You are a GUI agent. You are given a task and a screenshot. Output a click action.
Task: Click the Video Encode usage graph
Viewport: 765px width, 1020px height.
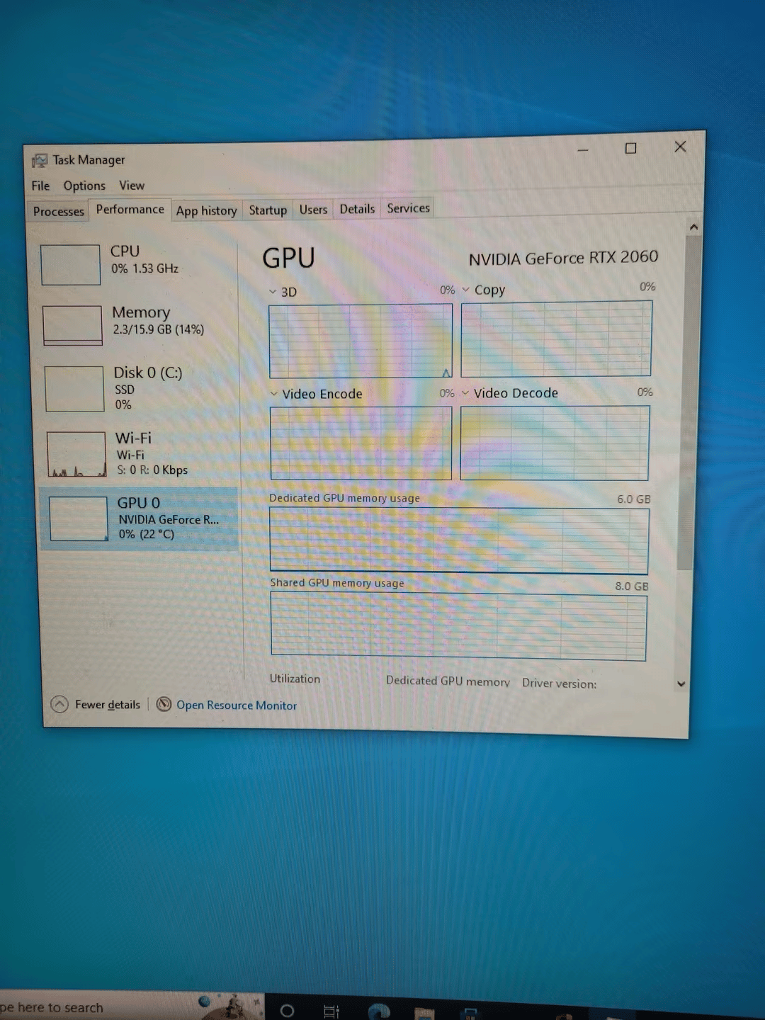(361, 443)
